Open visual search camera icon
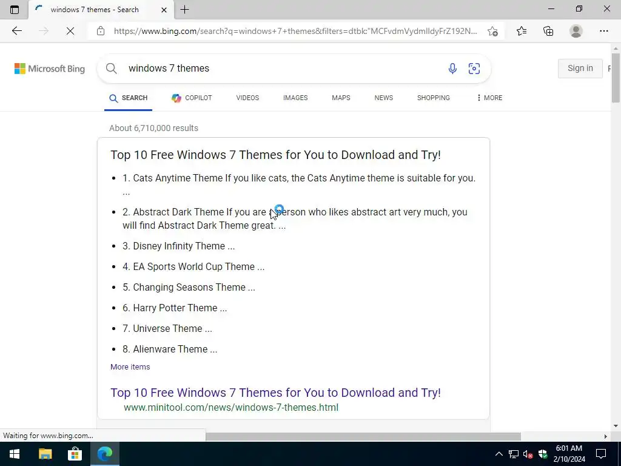 pos(474,68)
